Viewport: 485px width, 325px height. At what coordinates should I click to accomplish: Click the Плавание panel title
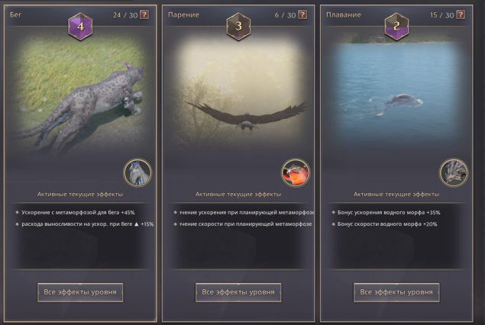[x=344, y=14]
